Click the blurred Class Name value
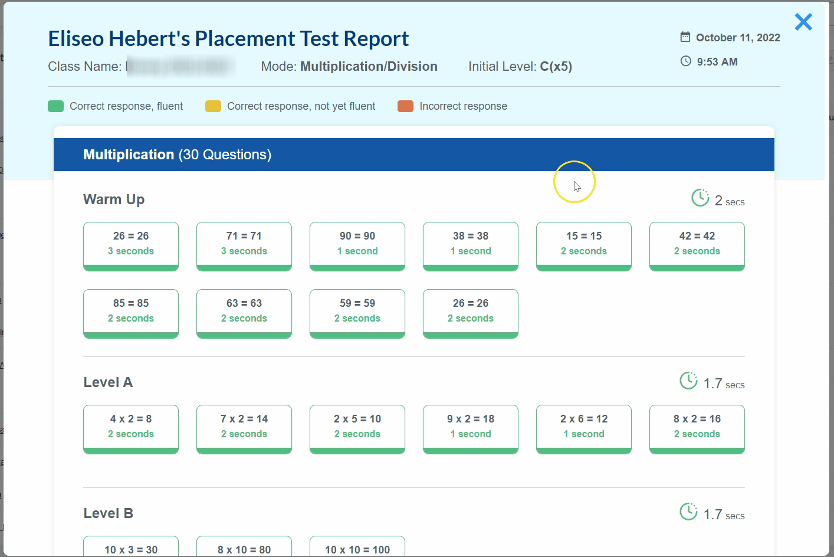The image size is (834, 557). click(x=180, y=66)
